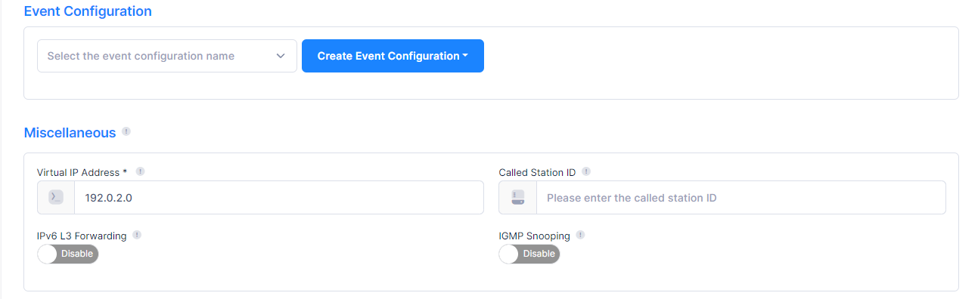
Task: Enable the IGMP Snooping toggle
Action: coord(529,254)
